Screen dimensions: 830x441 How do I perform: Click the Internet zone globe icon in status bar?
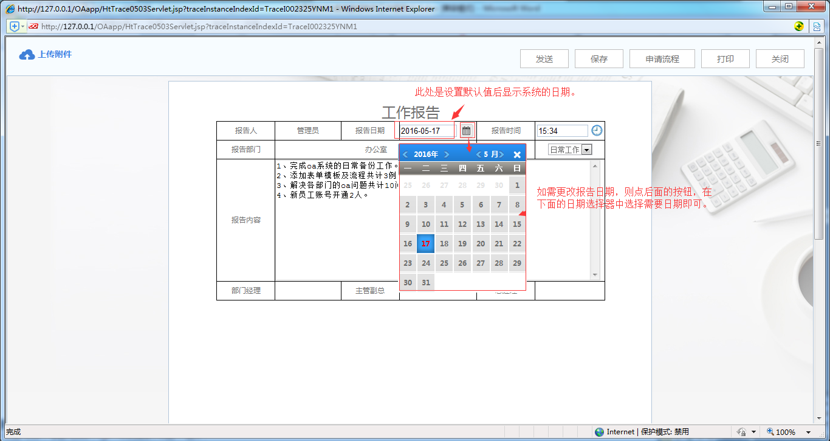(x=599, y=431)
